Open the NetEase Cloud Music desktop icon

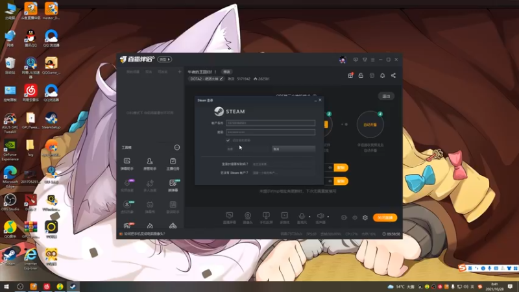(30, 93)
